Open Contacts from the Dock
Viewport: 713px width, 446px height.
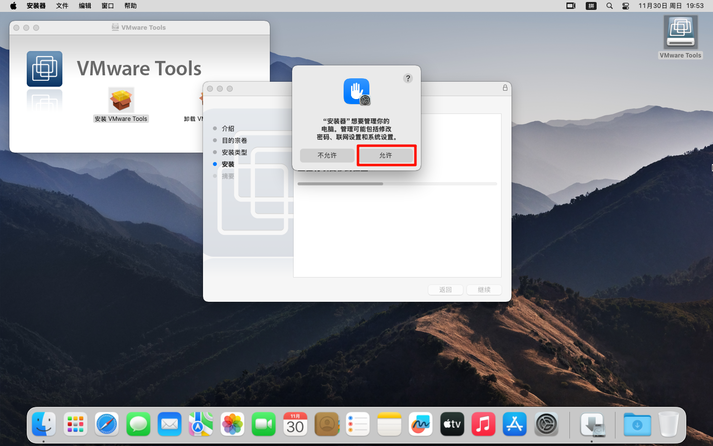pos(327,424)
